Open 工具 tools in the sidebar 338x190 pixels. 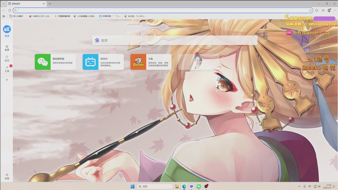(7, 69)
